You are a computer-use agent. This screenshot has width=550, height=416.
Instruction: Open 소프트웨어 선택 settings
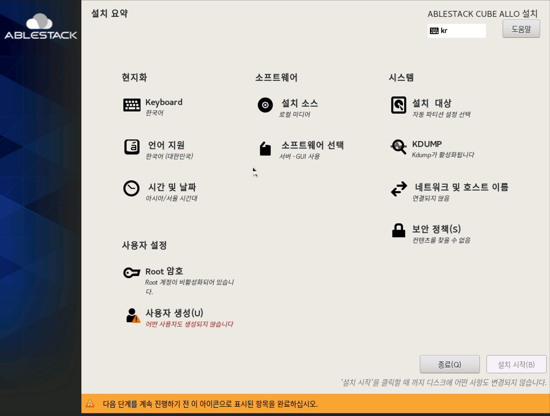[x=312, y=145]
